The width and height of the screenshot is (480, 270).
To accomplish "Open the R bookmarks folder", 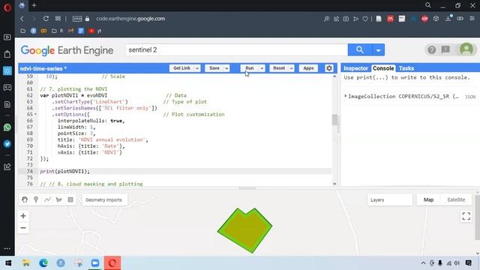I will (x=57, y=31).
